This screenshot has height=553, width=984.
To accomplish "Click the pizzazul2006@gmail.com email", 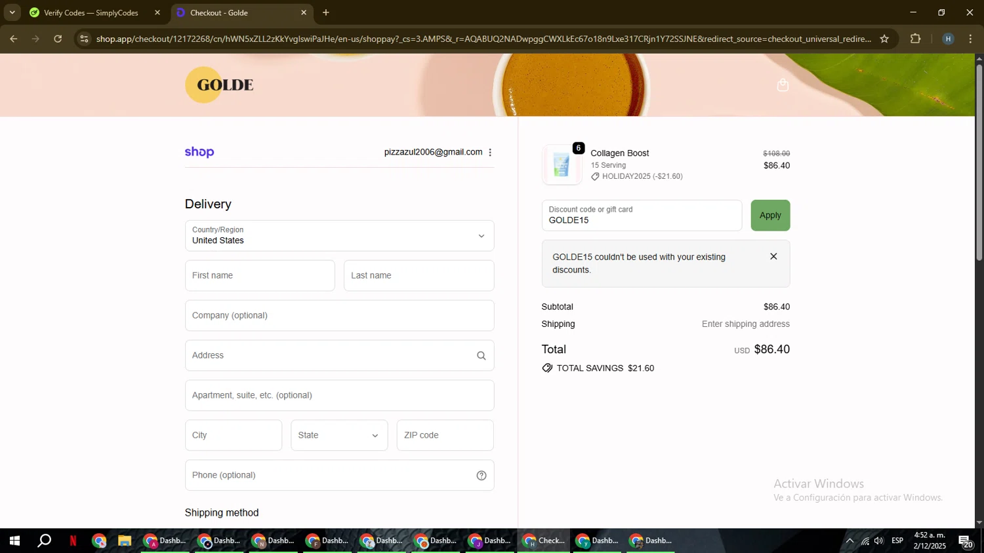I will [433, 152].
